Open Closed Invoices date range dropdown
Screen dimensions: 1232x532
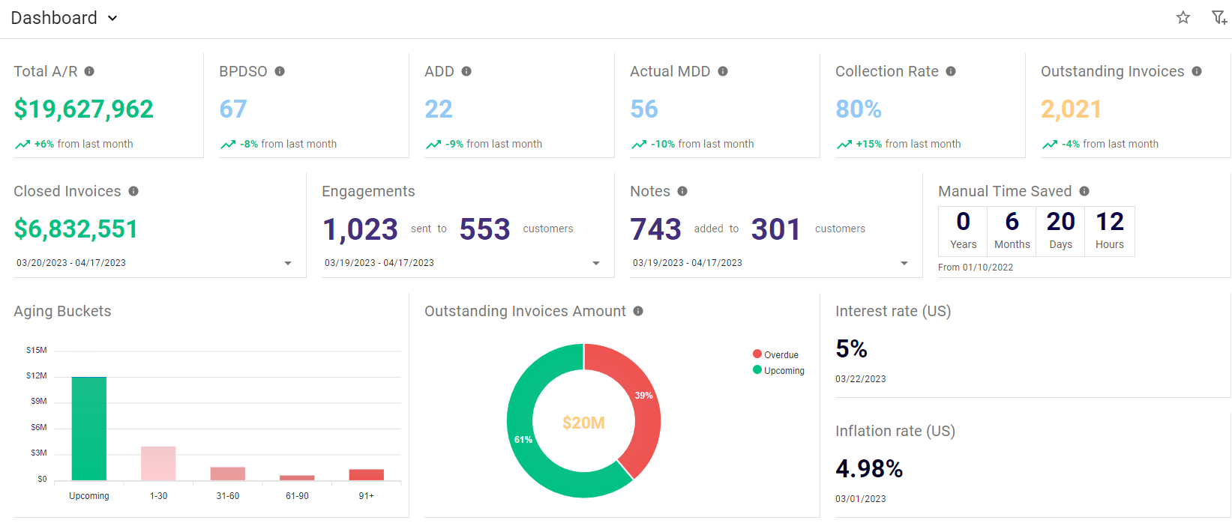click(x=288, y=263)
